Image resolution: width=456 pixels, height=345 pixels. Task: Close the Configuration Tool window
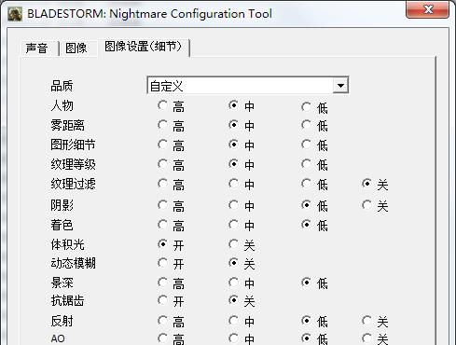click(x=427, y=9)
